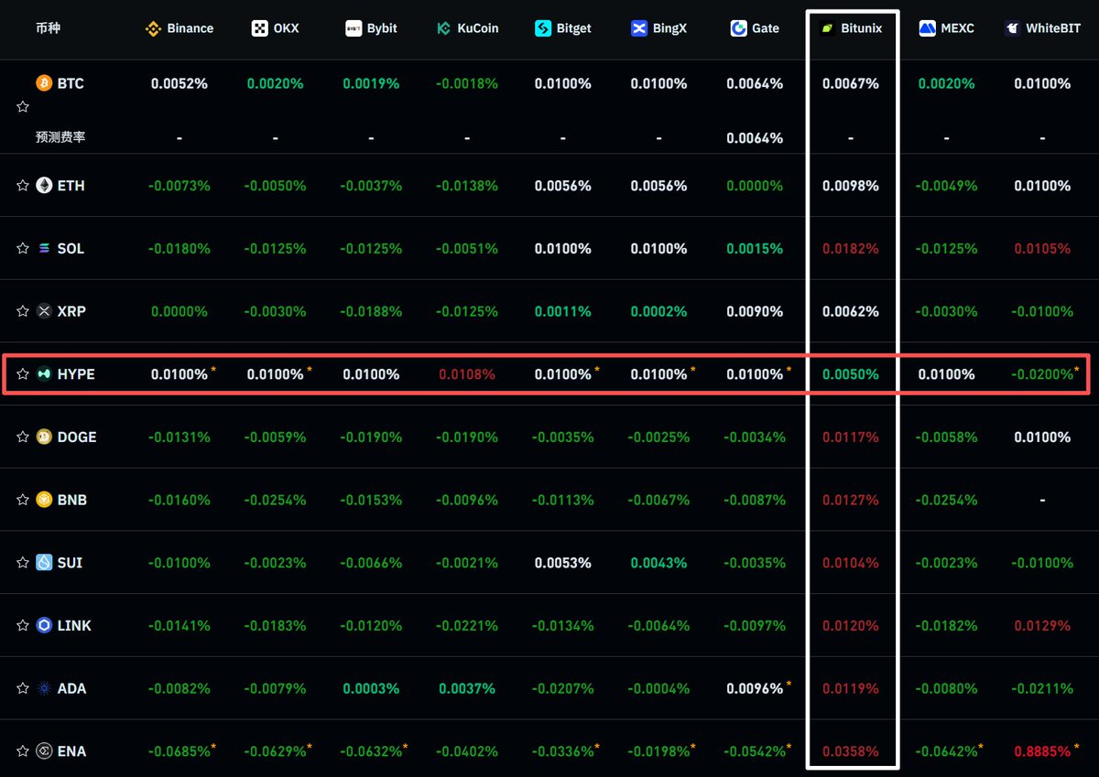
Task: Click ADA Gate rate 0.0096%
Action: (x=755, y=688)
